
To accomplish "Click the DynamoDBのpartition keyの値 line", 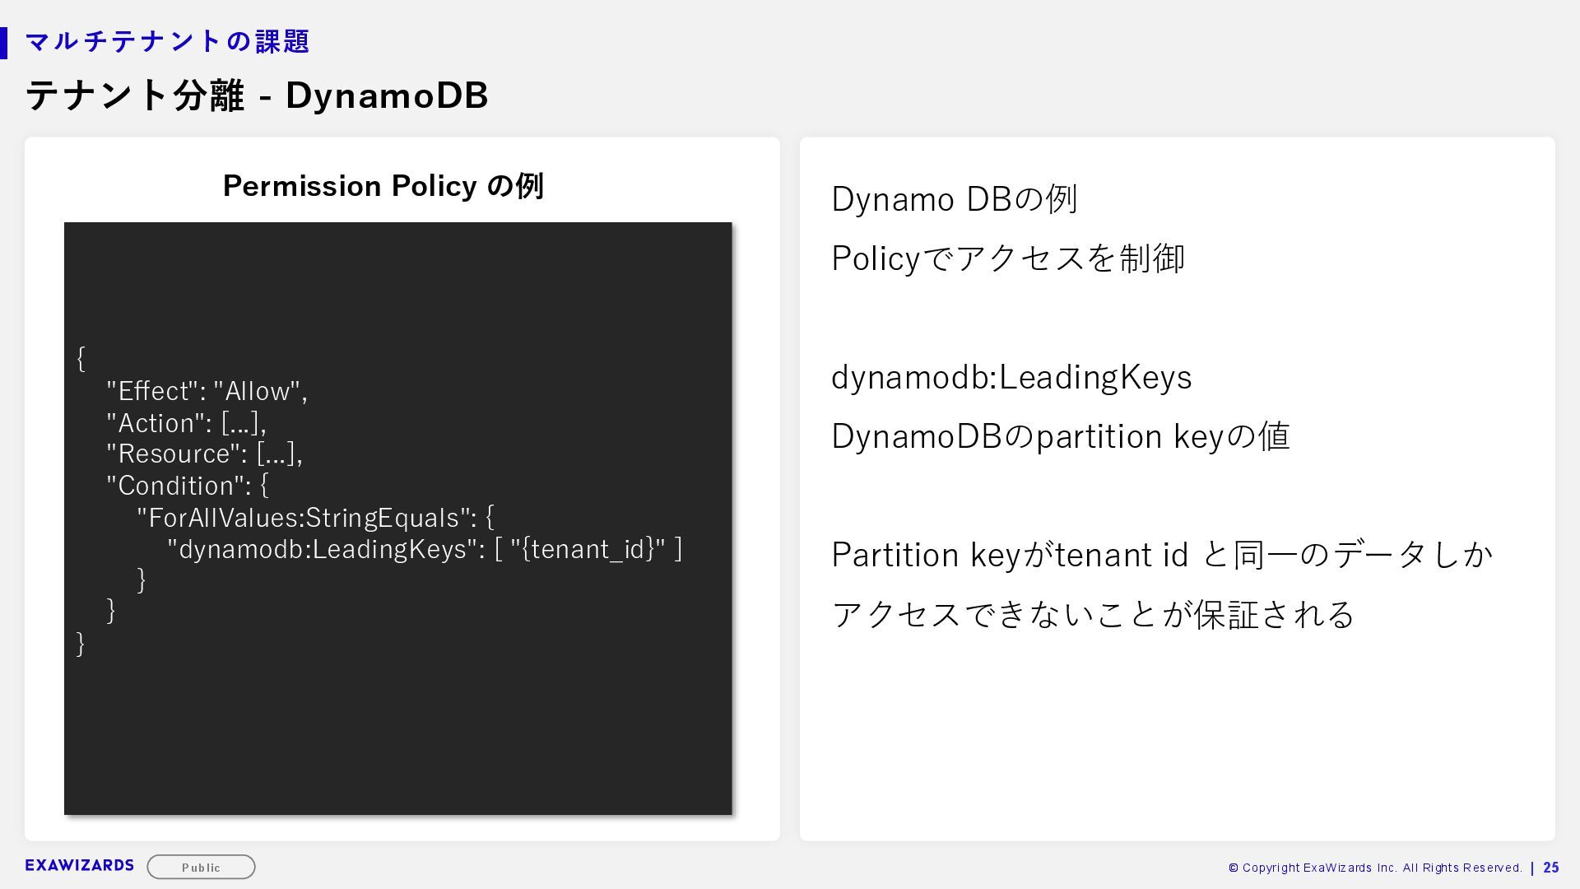I will pos(1060,436).
